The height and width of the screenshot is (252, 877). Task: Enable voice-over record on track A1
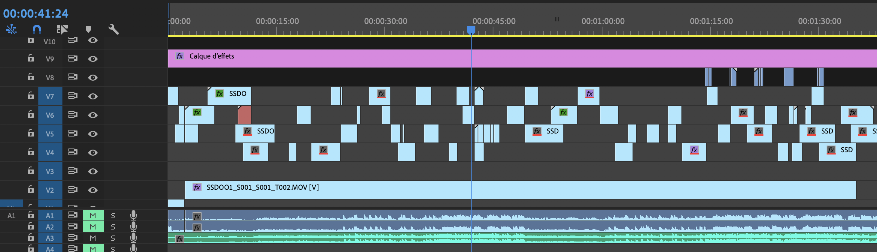133,215
